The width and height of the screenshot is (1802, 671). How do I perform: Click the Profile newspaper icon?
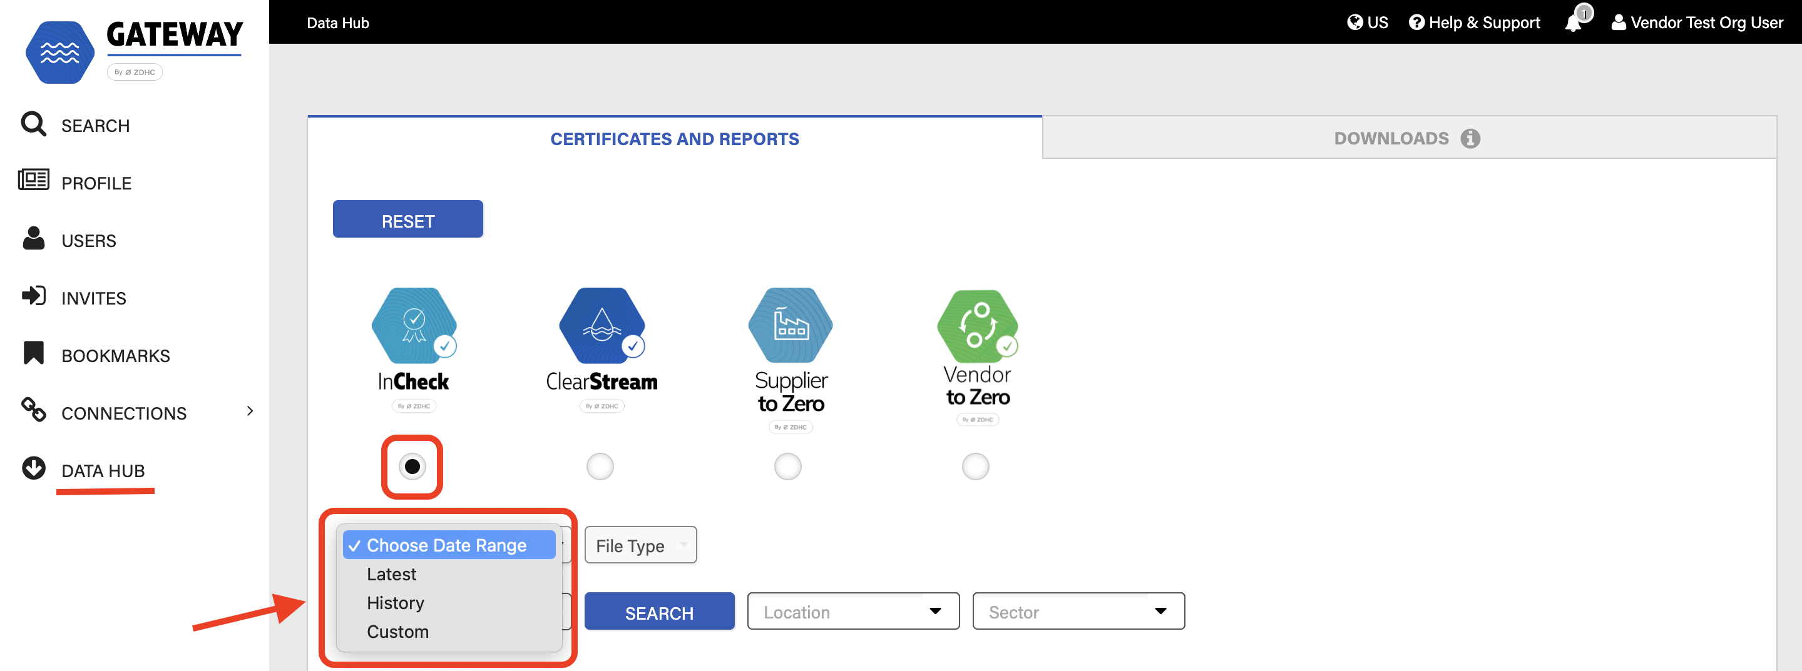(33, 180)
